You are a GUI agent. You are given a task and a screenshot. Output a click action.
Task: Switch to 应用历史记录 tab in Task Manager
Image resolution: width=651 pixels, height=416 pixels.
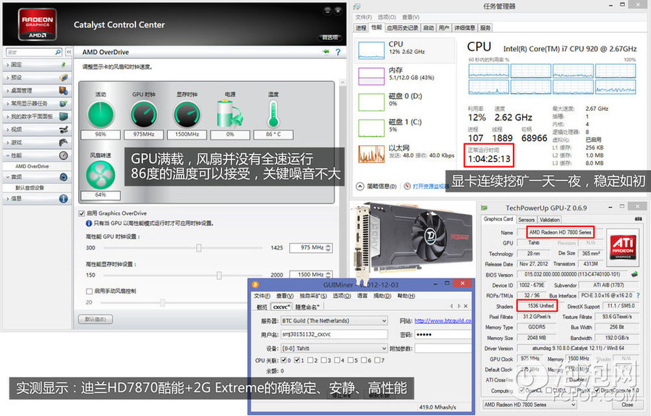click(x=402, y=28)
